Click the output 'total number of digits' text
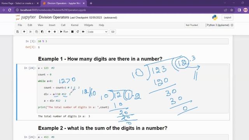Image resolution: width=249 pixels, height=140 pixels. [64, 116]
